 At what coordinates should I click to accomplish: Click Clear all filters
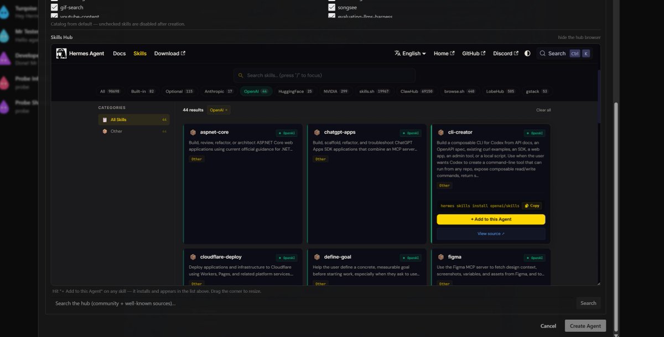543,110
